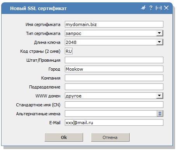Open the Длина ключа dropdown
The height and width of the screenshot is (151, 177).
pos(114,42)
